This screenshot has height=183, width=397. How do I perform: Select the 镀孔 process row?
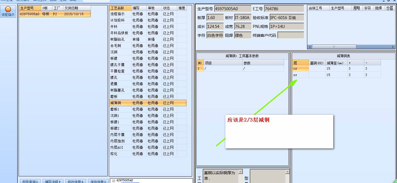(148, 77)
